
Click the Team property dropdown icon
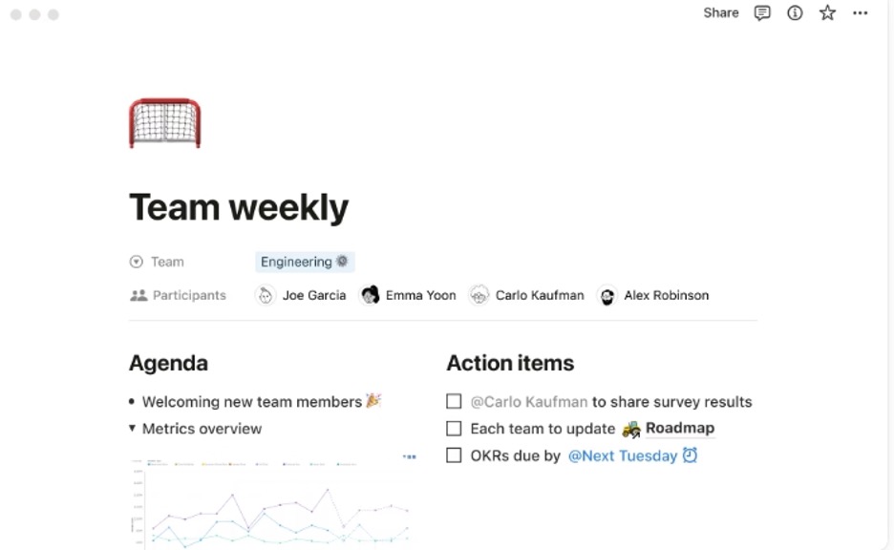pyautogui.click(x=137, y=261)
